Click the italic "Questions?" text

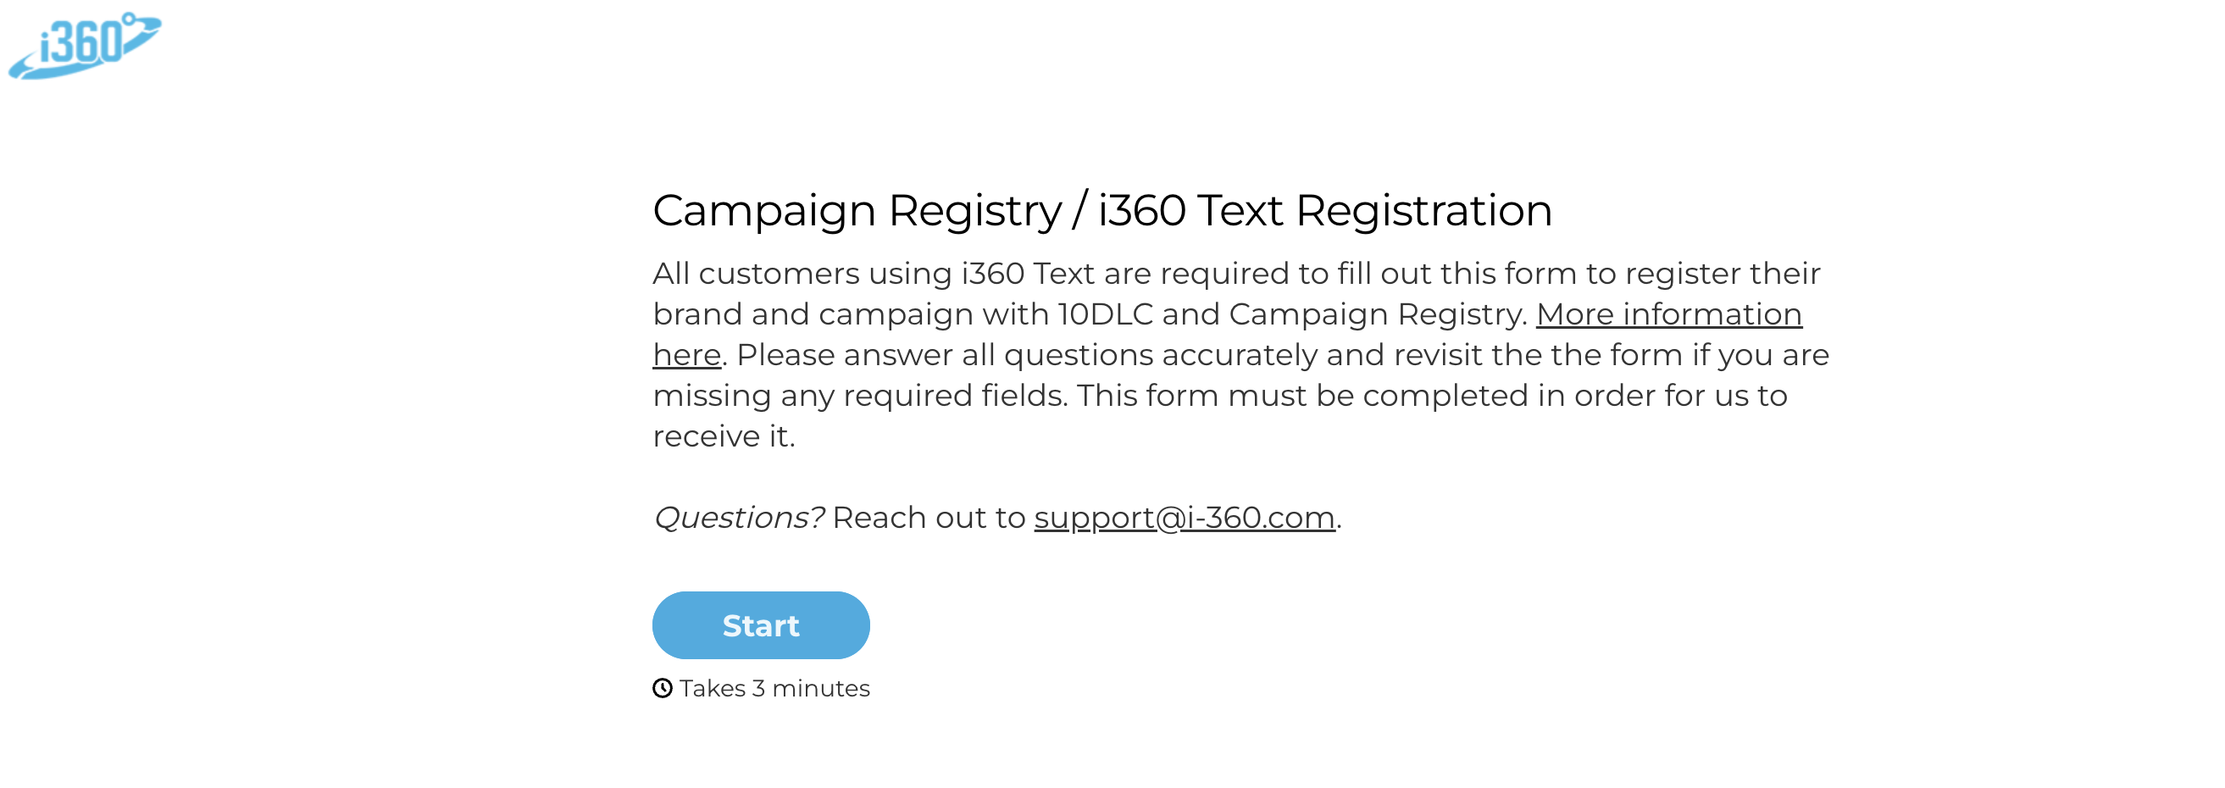(739, 518)
